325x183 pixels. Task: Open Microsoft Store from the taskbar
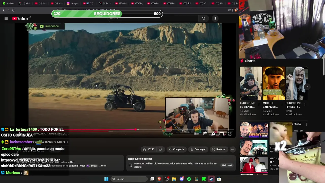[x=219, y=179]
